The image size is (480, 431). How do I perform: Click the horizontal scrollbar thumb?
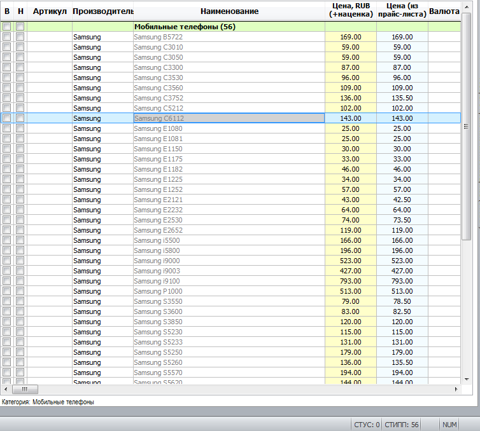pyautogui.click(x=25, y=389)
